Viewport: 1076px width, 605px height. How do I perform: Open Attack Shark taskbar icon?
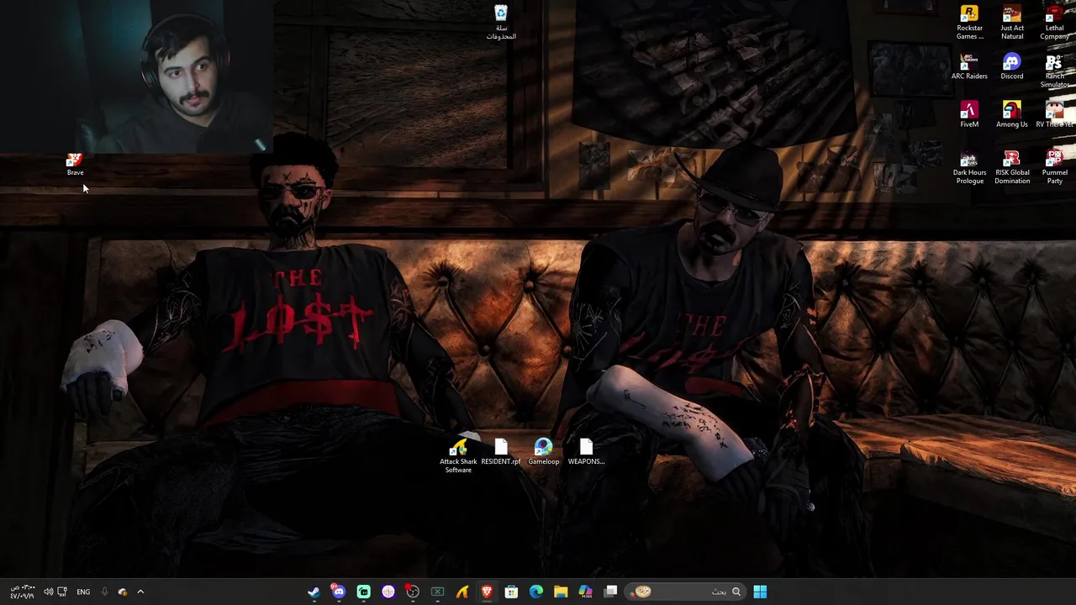click(x=462, y=592)
